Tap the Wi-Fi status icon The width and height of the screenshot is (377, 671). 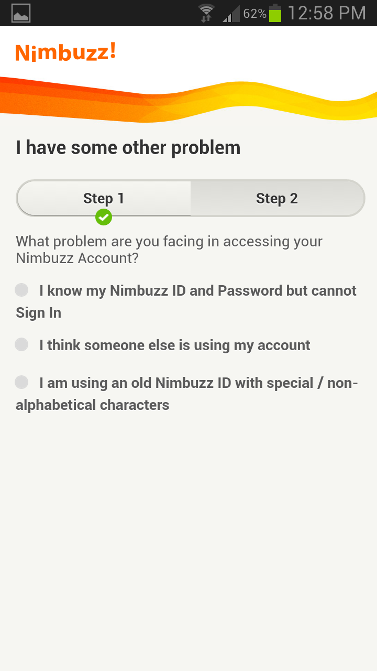(x=206, y=13)
